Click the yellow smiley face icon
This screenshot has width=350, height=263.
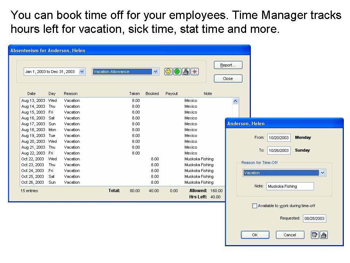tap(168, 72)
